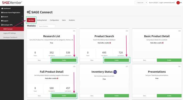The width and height of the screenshot is (183, 100).
Task: Click the Support info icon
Action: point(2,21)
